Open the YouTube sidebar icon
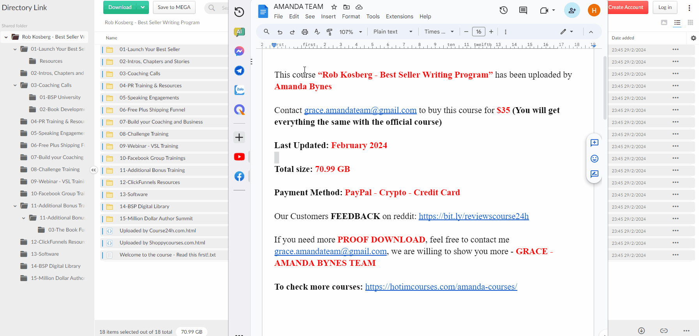 (x=239, y=157)
